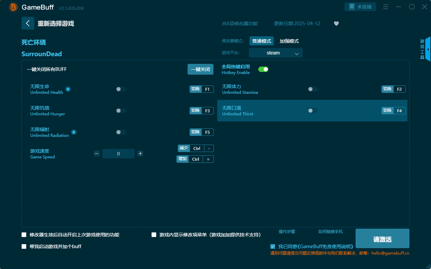431x269 pixels.
Task: Click the V2.1.839.208 version text
Action: coord(71,8)
